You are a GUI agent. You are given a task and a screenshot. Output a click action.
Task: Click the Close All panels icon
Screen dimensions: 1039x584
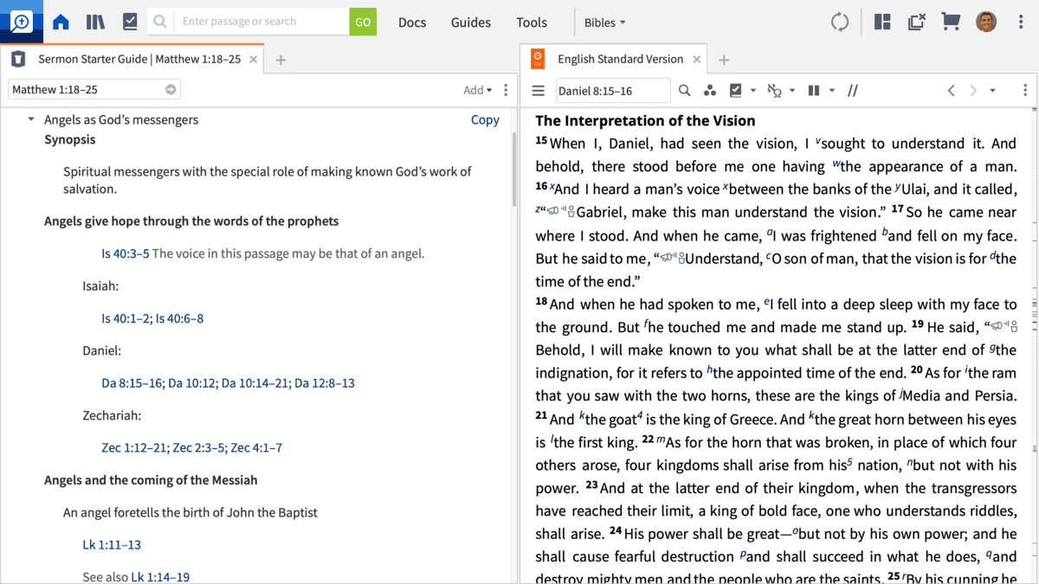tap(917, 22)
